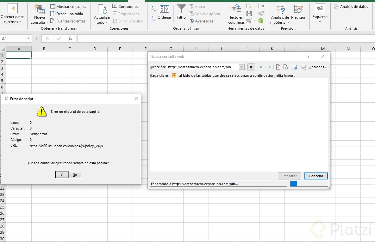Screen dimensions: 375x242
Task: Click the policy_v4.js URL text
Action: (x=66, y=146)
